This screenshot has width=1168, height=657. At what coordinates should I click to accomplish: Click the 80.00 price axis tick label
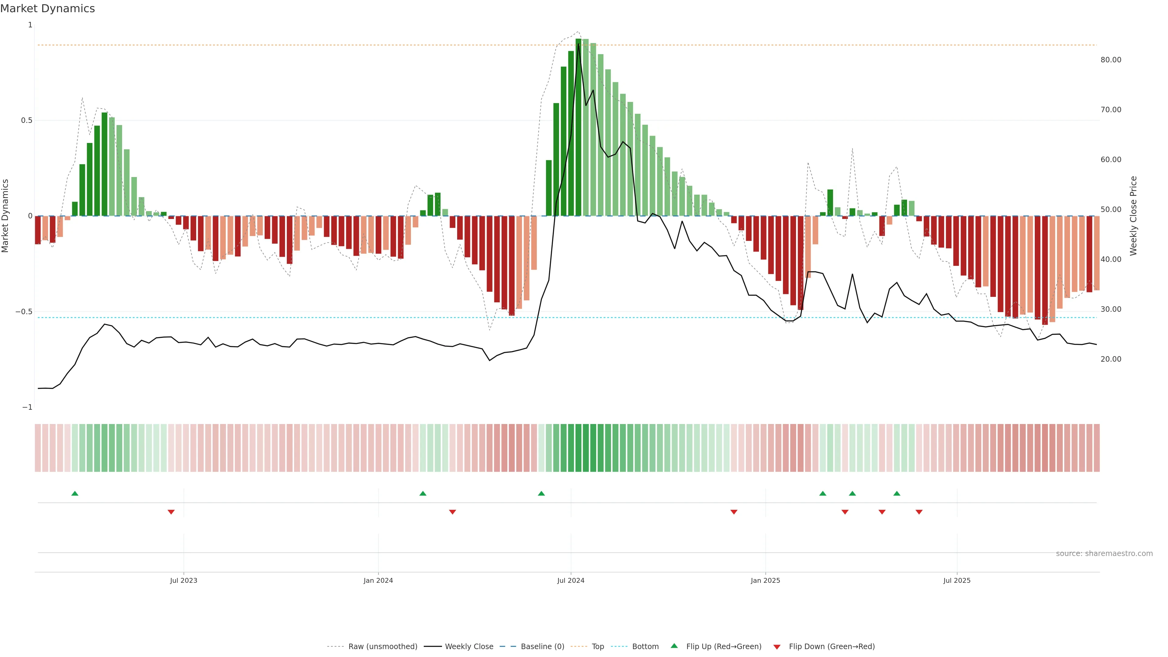1111,60
